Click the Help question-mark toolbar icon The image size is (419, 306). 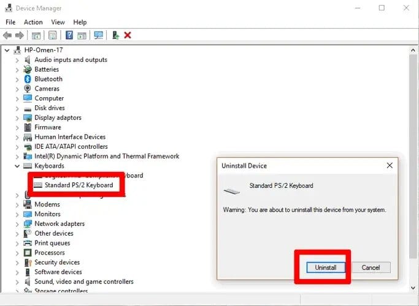point(69,35)
